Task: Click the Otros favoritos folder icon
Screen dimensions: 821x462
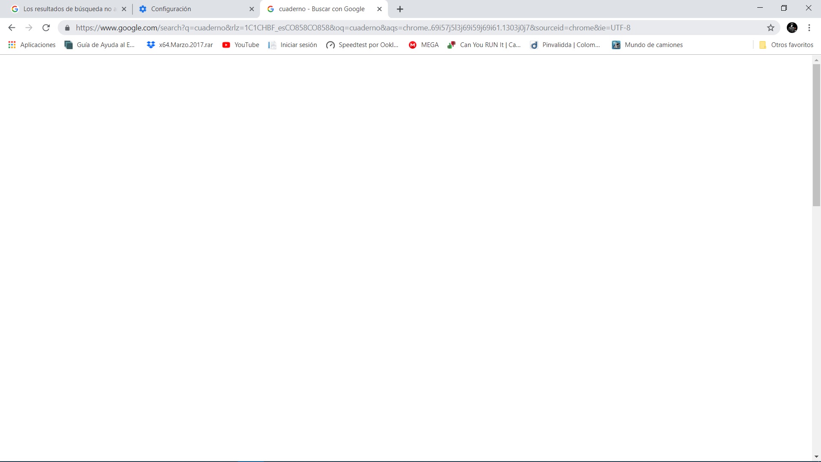Action: coord(763,44)
